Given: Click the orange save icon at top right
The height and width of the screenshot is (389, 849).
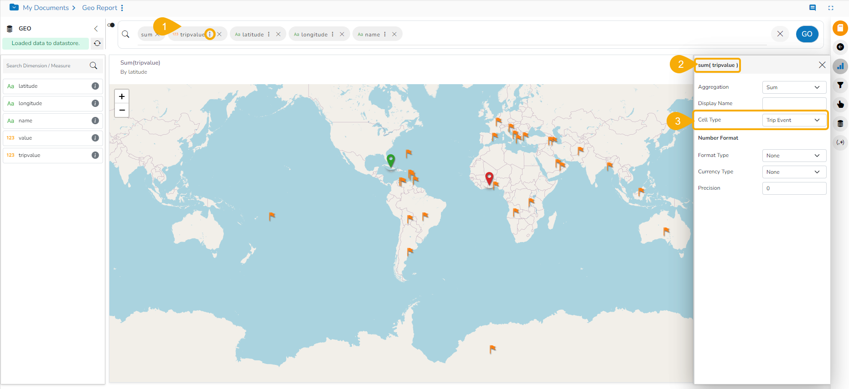Looking at the screenshot, I should point(840,28).
